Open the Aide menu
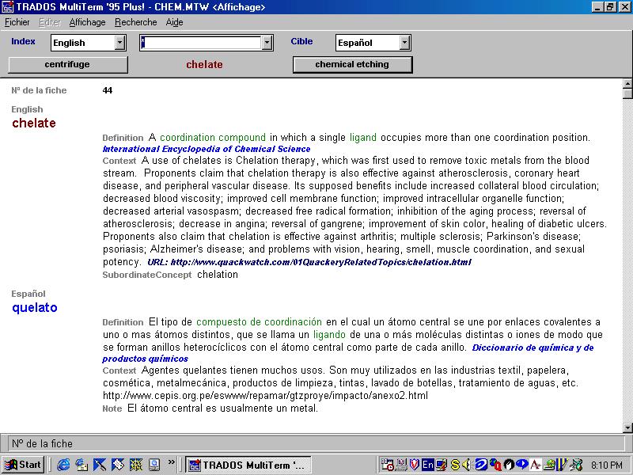633x475 pixels. click(174, 22)
